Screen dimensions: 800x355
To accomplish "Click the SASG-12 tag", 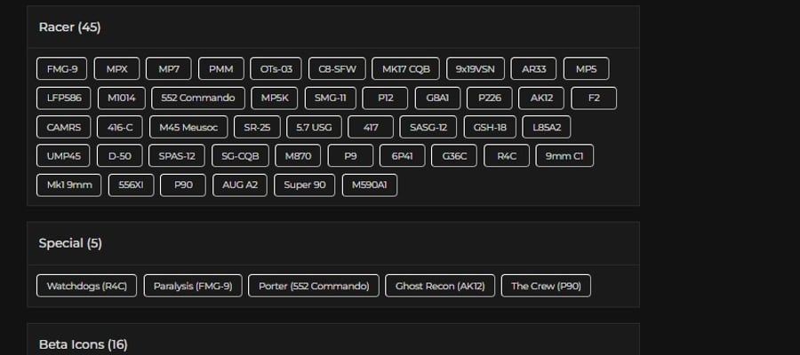I will 428,127.
